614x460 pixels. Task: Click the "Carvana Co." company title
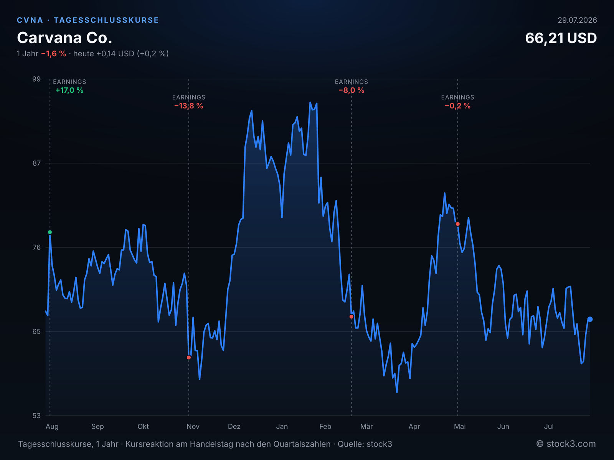[64, 38]
